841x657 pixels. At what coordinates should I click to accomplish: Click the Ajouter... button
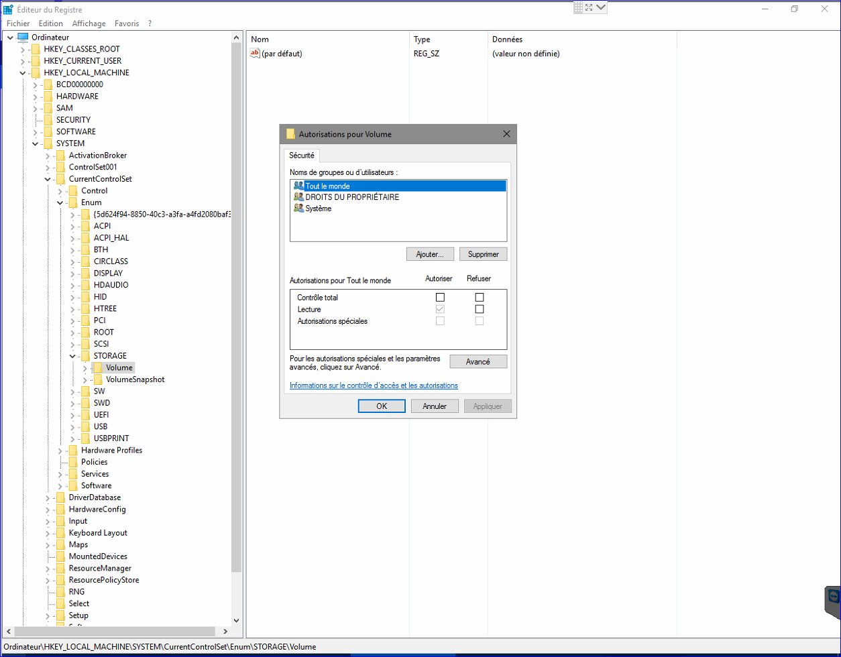click(x=430, y=254)
